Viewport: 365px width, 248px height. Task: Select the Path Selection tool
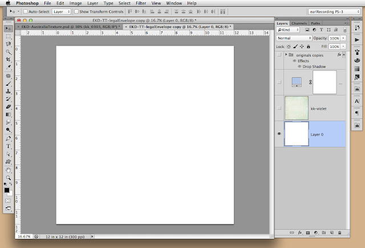tap(8, 154)
